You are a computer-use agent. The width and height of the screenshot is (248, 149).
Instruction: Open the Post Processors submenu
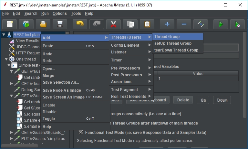pos(131,75)
